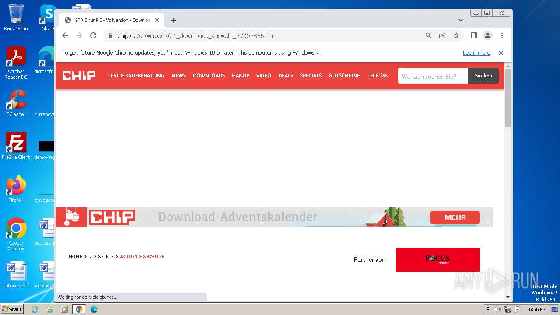Open the Chrome three-dot menu
The image size is (560, 315).
point(502,35)
